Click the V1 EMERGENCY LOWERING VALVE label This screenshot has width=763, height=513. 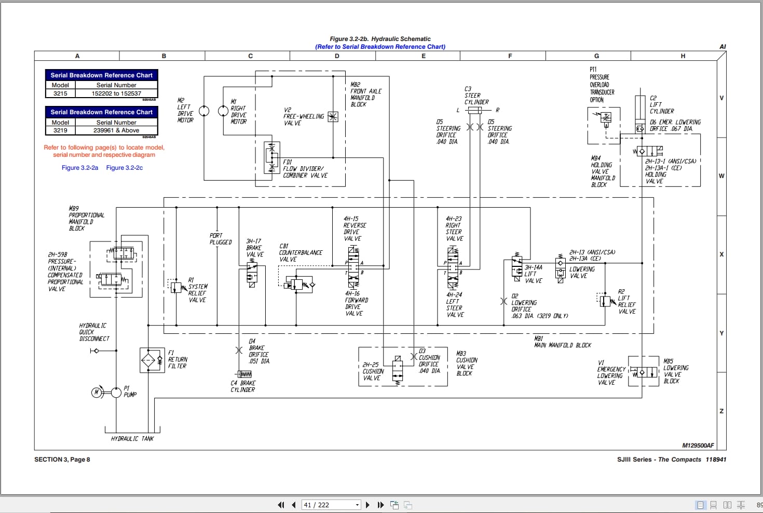click(611, 373)
